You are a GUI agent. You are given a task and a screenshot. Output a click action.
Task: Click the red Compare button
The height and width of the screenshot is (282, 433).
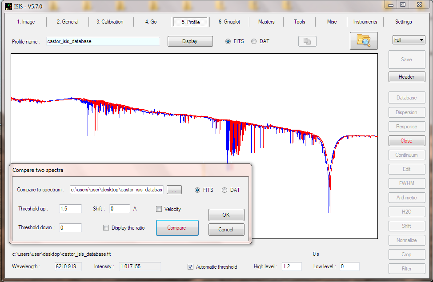[177, 228]
